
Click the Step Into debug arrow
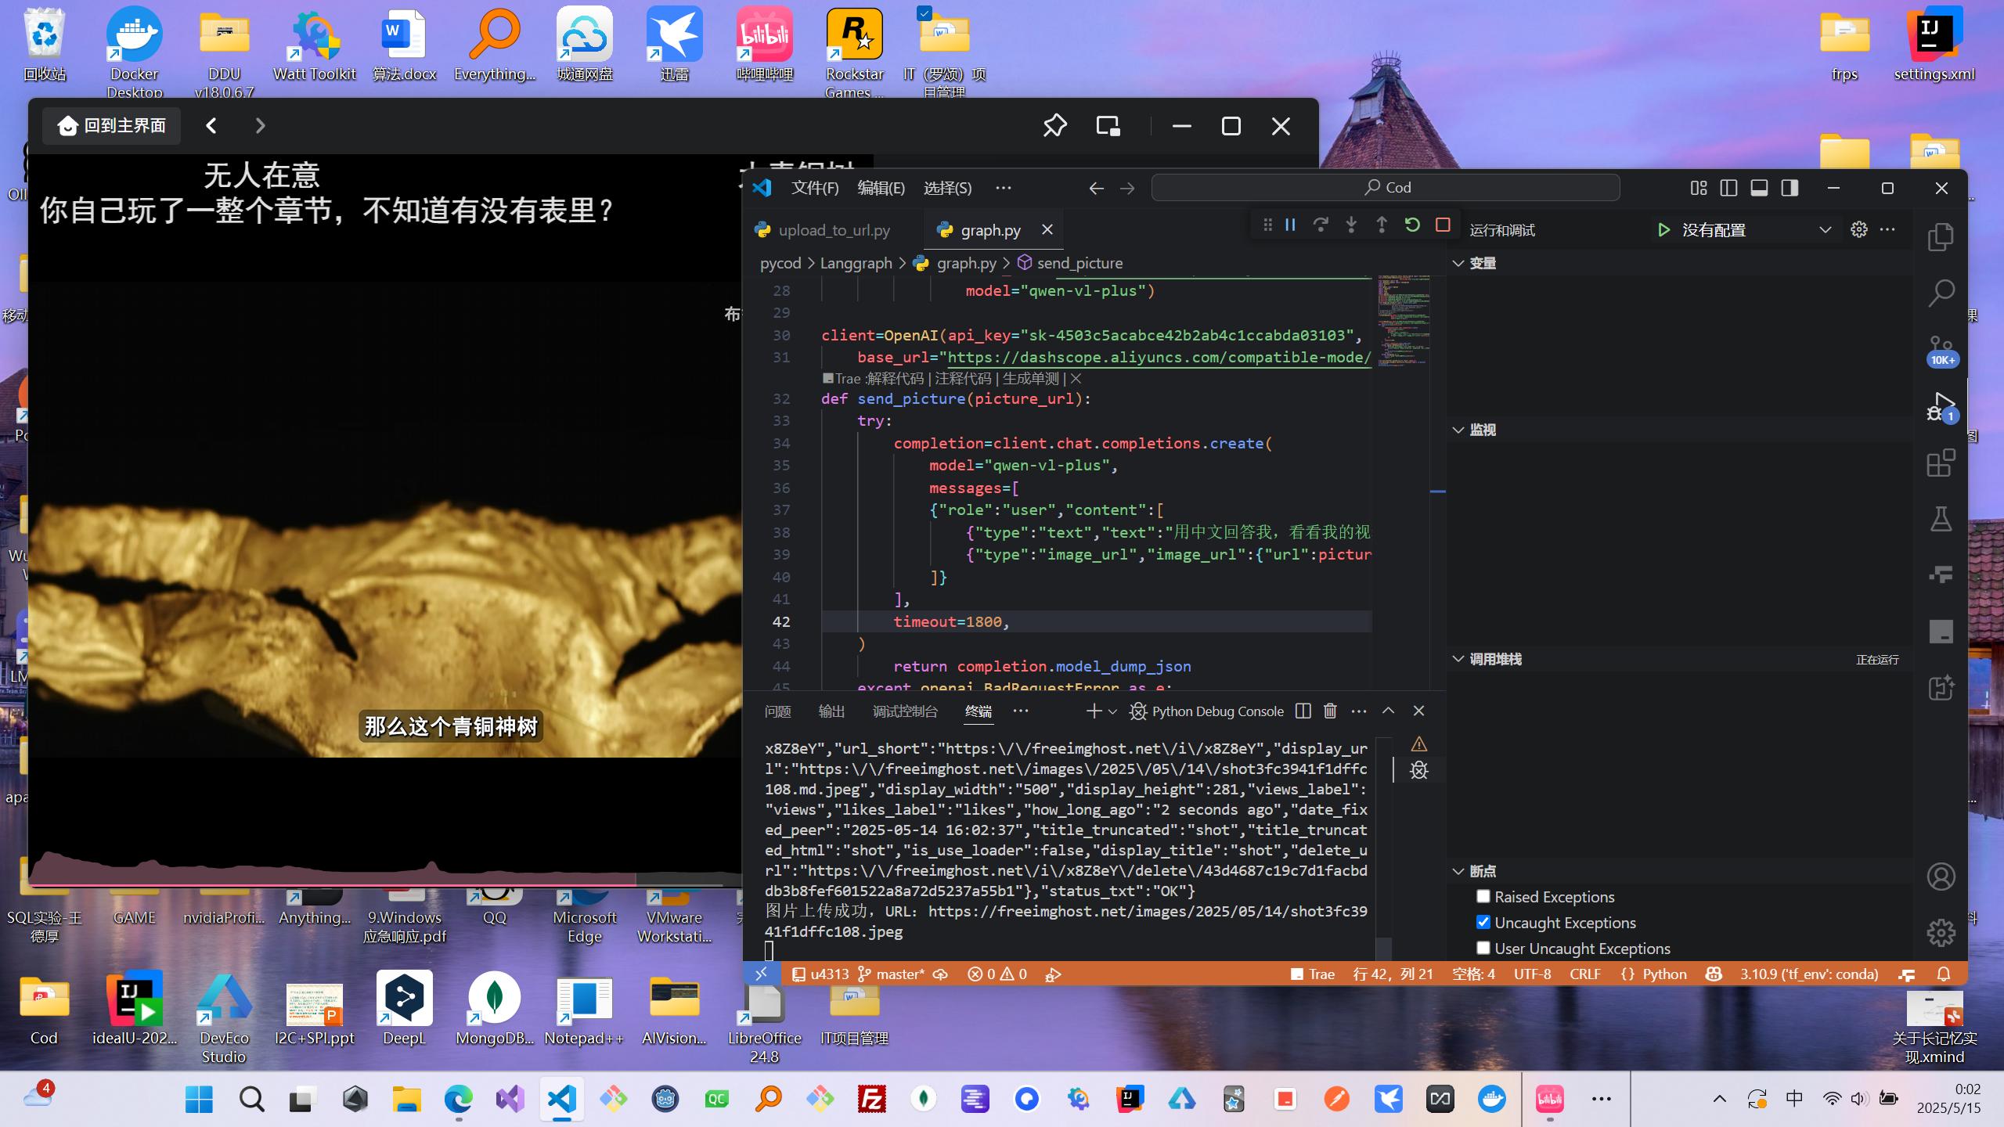click(1351, 225)
